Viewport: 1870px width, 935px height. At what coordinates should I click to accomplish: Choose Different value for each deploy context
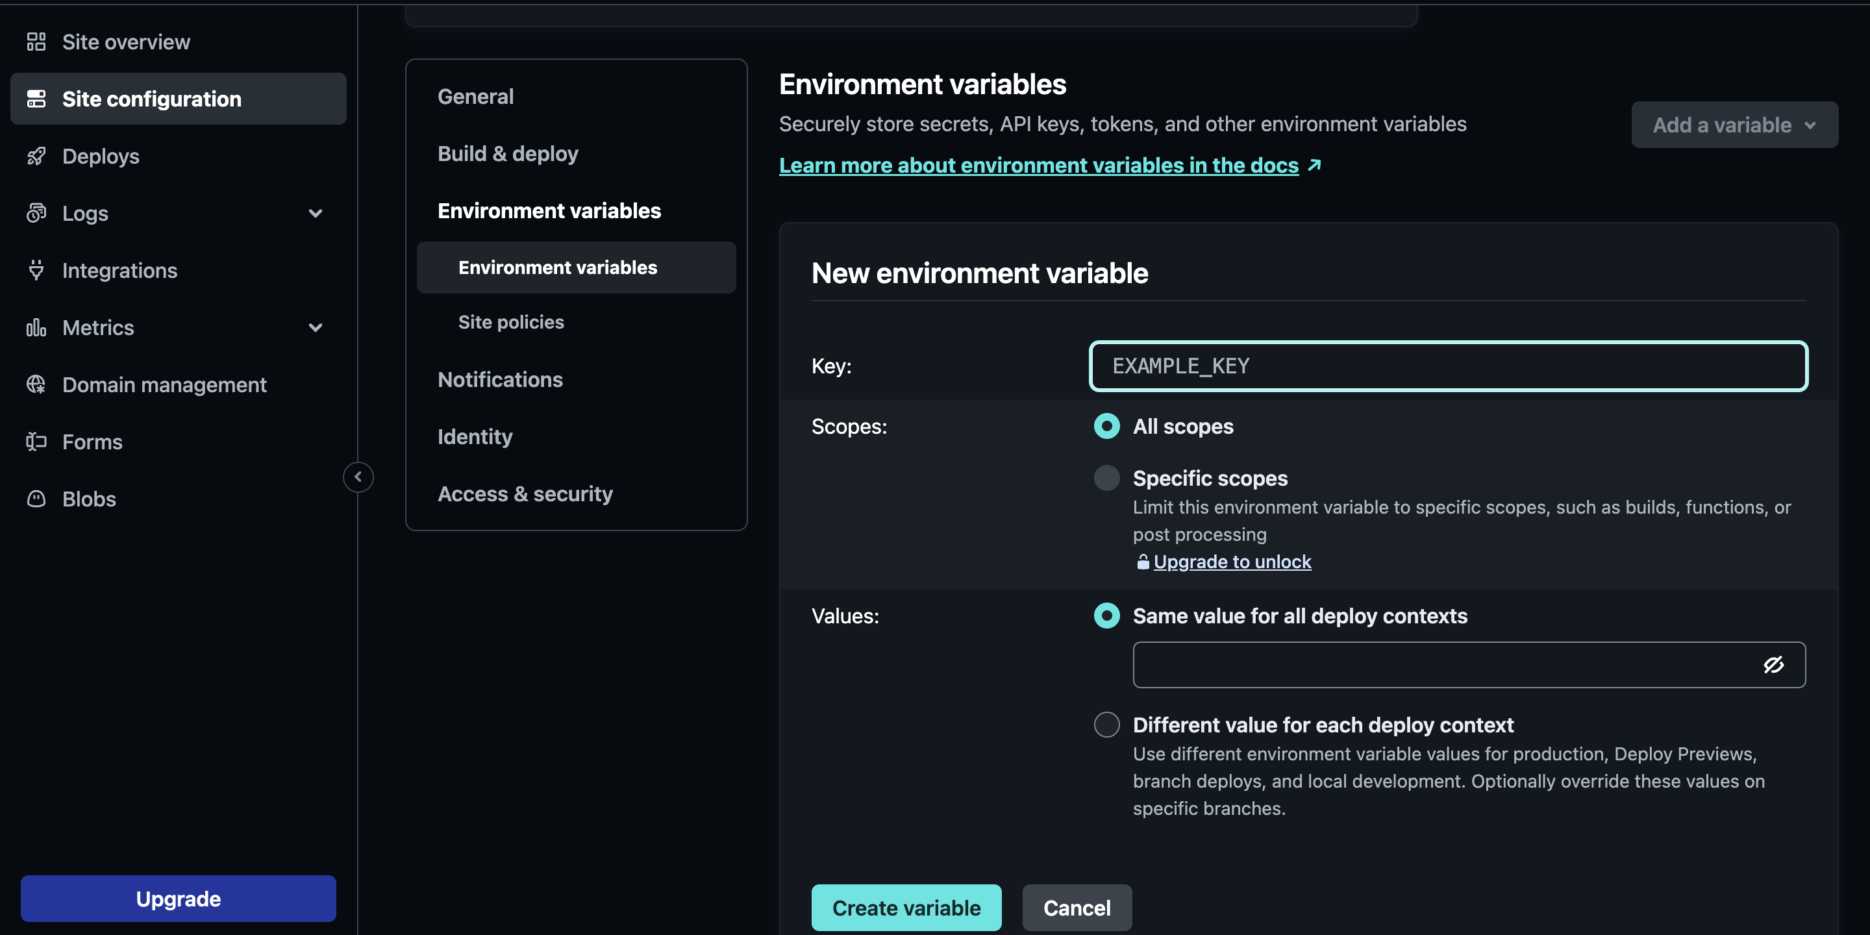pos(1106,725)
